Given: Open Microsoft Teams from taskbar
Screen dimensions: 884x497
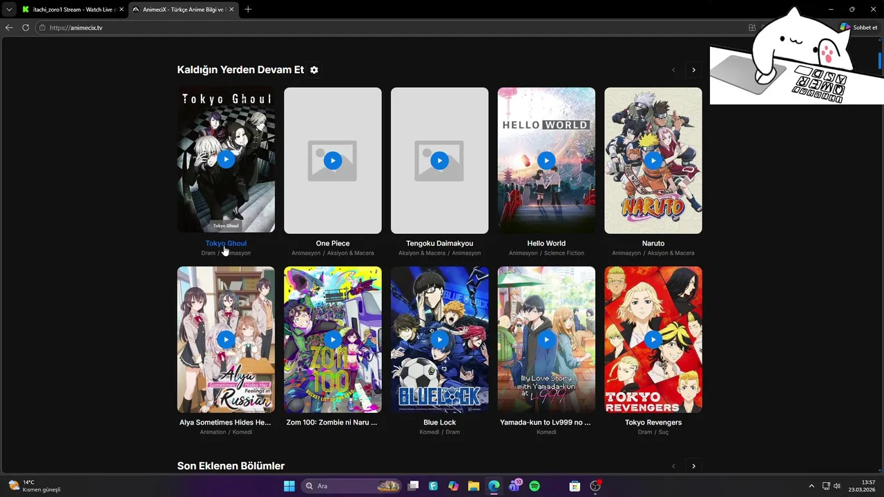Looking at the screenshot, I should pos(515,486).
